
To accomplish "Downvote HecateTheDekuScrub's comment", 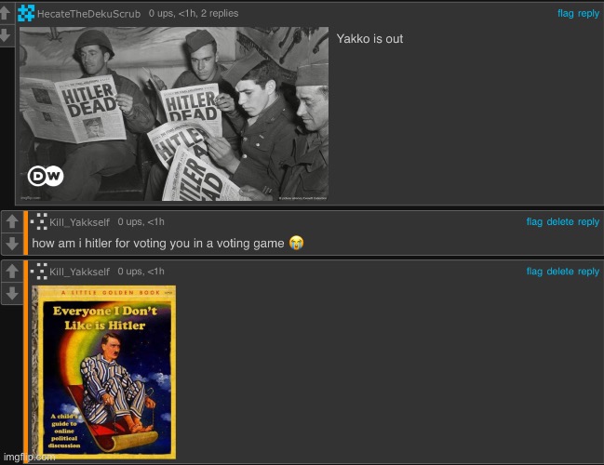I will [7, 35].
